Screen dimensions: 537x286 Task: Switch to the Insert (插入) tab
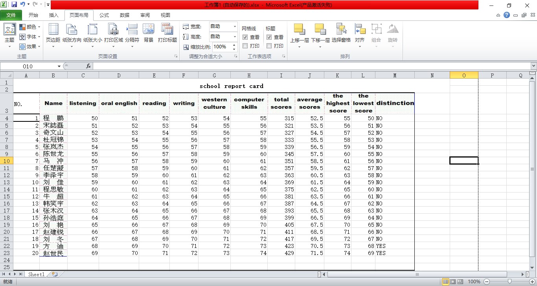(x=53, y=15)
